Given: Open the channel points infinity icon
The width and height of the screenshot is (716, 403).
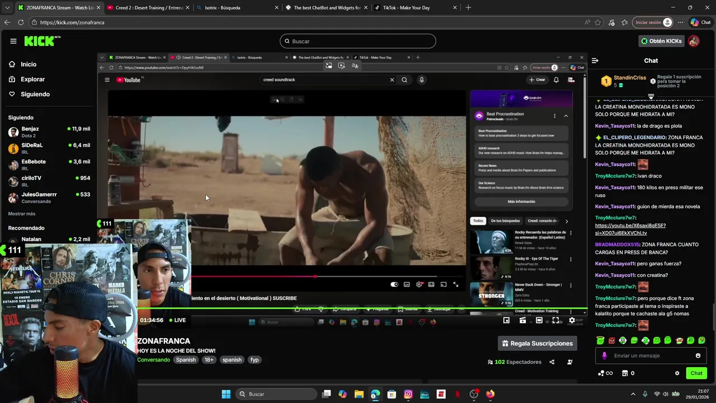Looking at the screenshot, I should pyautogui.click(x=605, y=373).
